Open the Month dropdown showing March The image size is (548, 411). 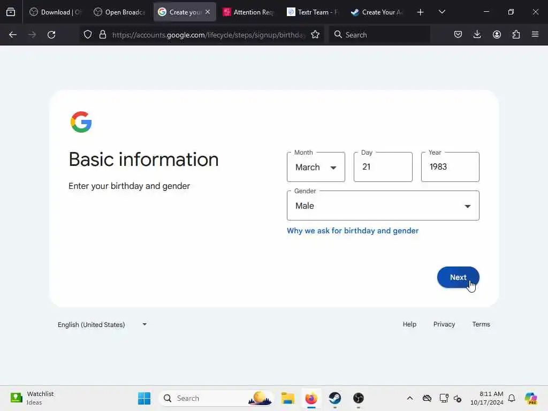coord(316,167)
